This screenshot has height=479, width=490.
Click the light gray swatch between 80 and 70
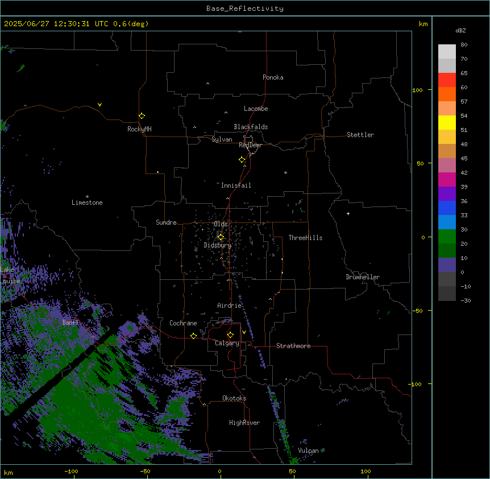(447, 52)
